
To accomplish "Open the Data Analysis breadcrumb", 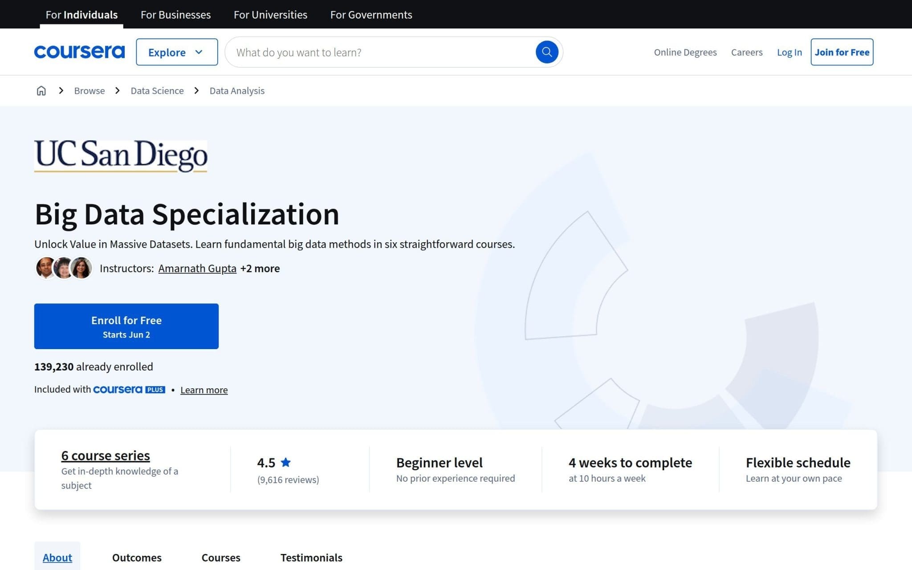I will pos(237,91).
